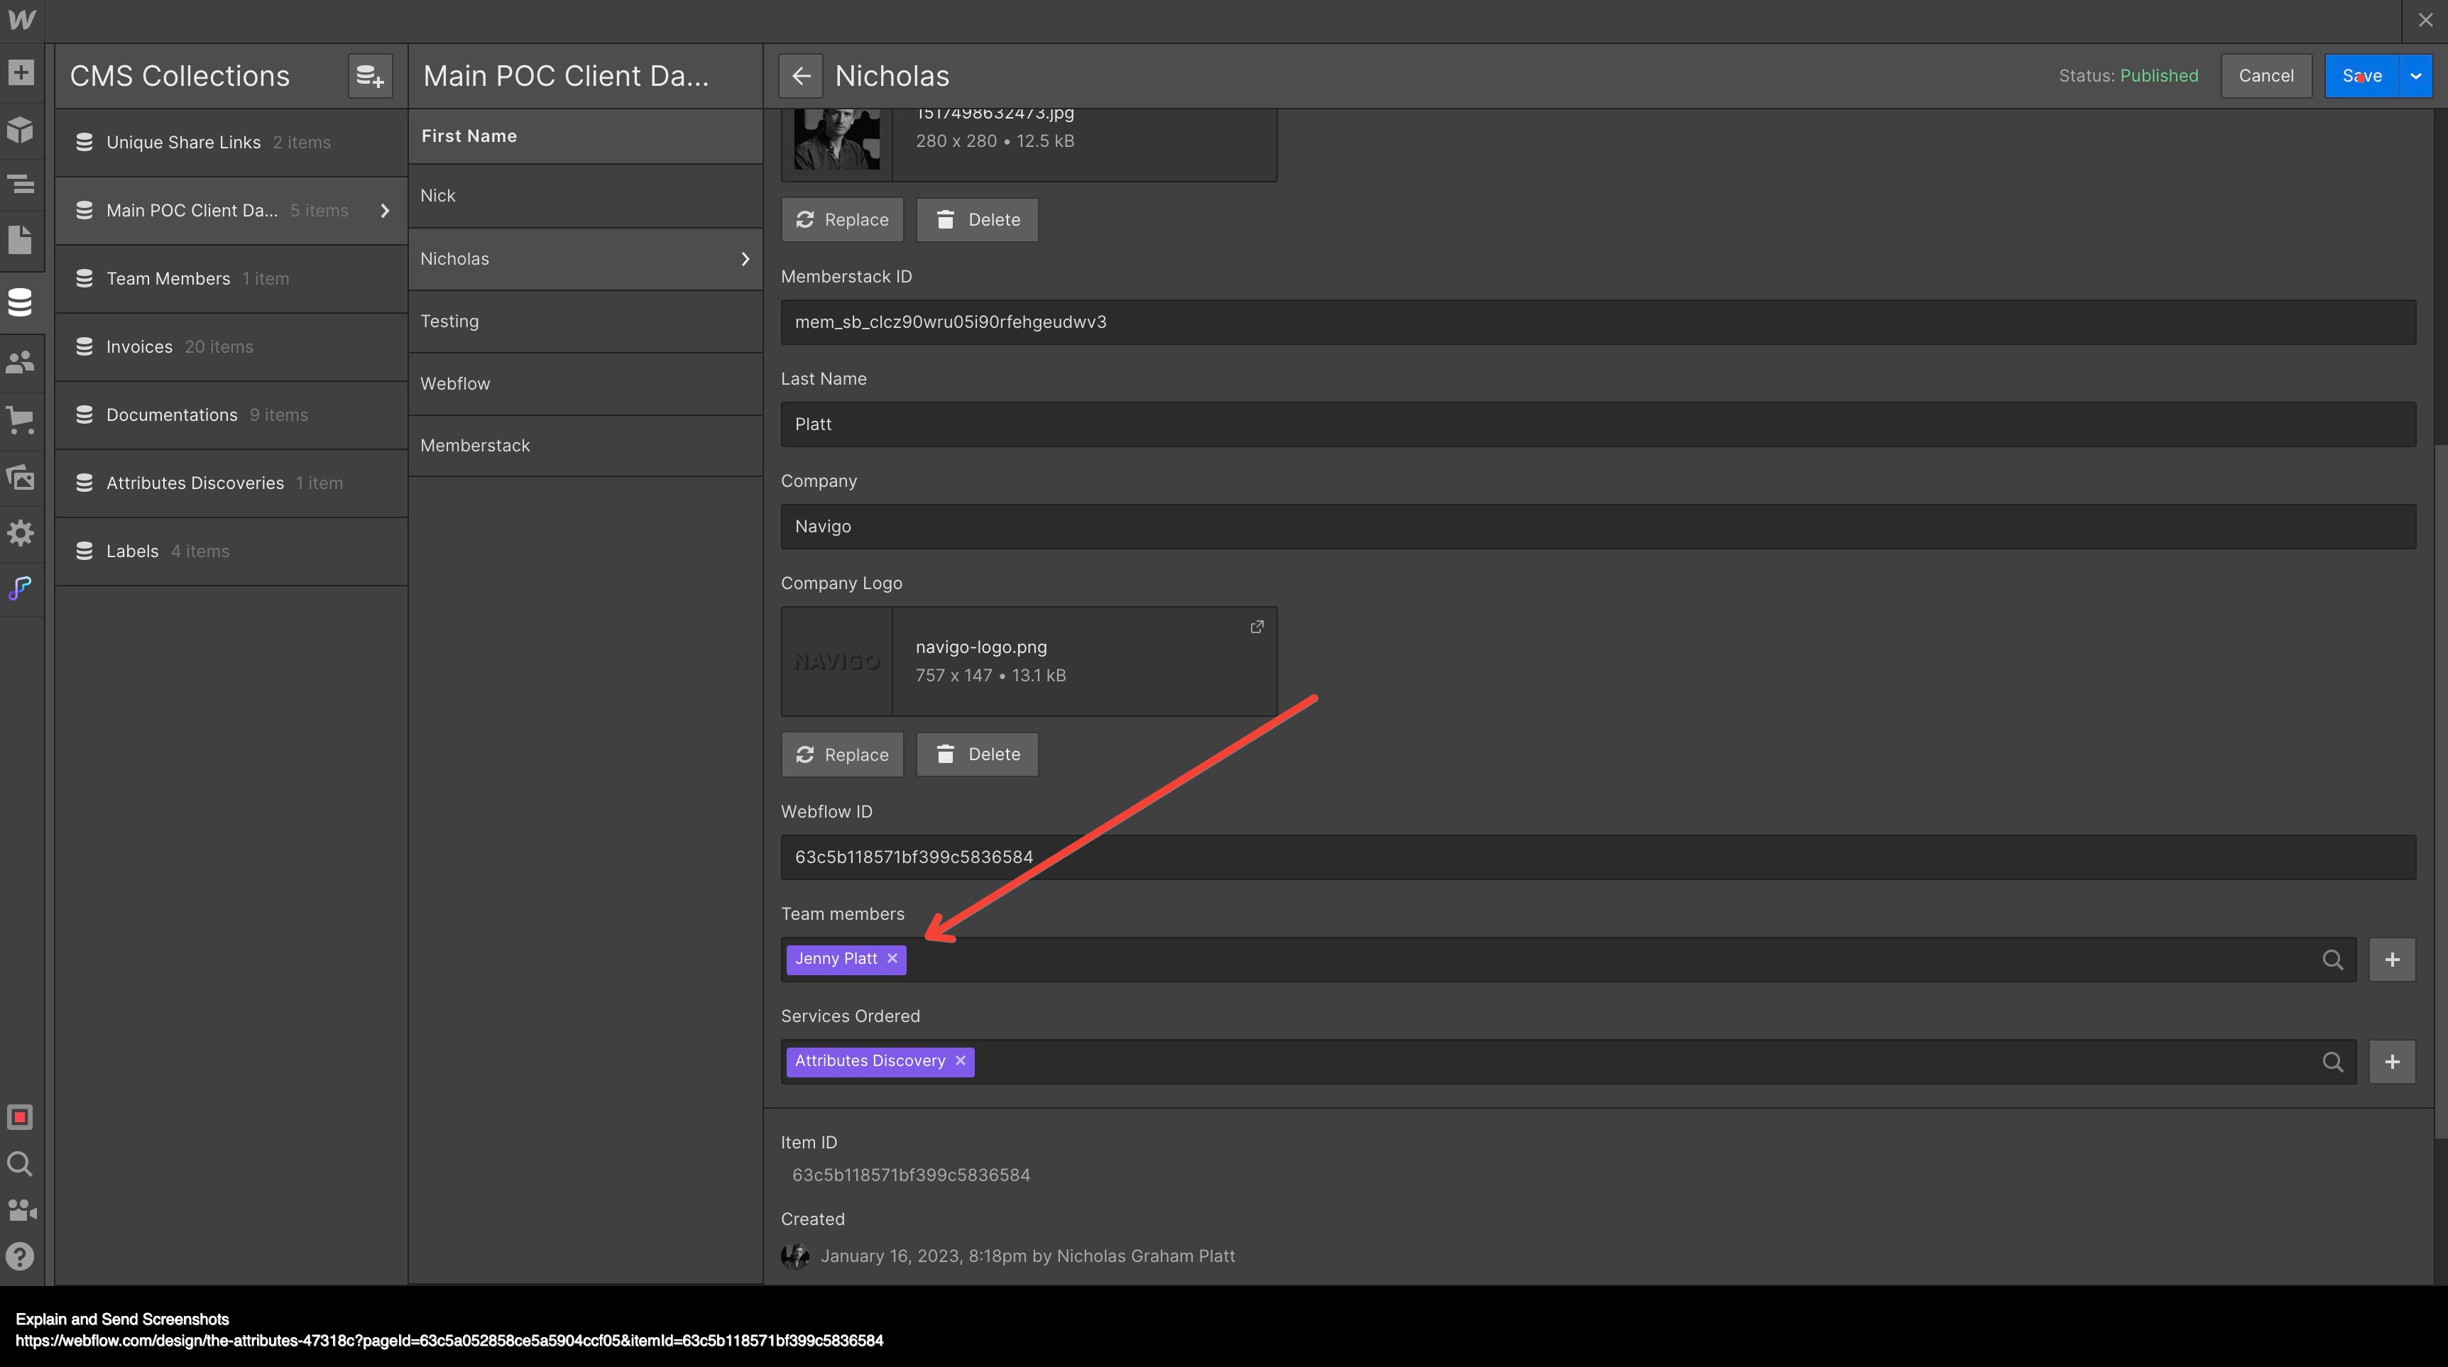Screen dimensions: 2448x1367
Task: Open the Add Elements panel
Action: pyautogui.click(x=21, y=73)
